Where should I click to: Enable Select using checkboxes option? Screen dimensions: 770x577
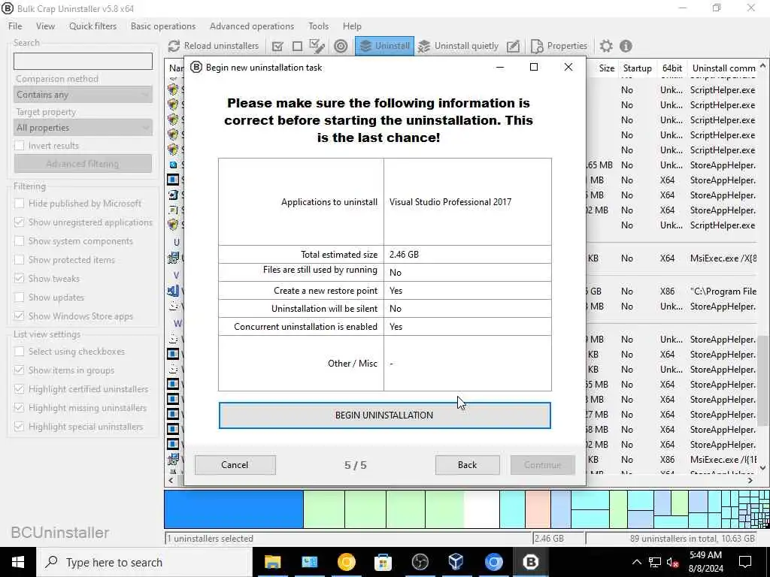point(19,352)
